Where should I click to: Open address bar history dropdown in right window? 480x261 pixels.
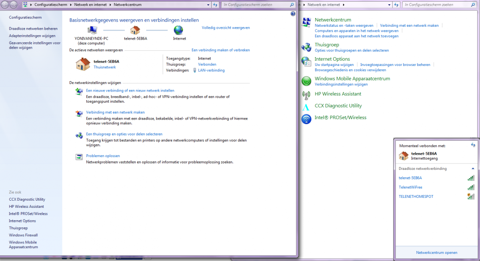[390, 5]
